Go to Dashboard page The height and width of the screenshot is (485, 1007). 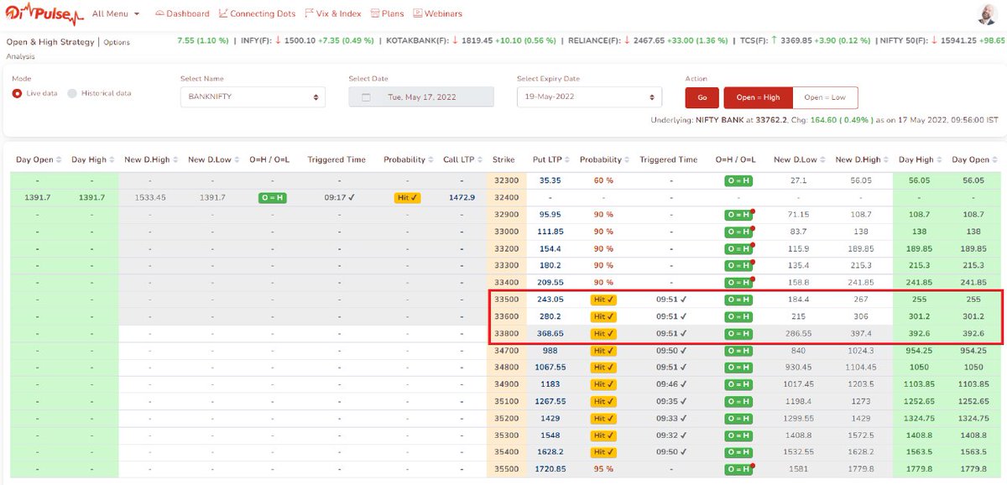(183, 14)
